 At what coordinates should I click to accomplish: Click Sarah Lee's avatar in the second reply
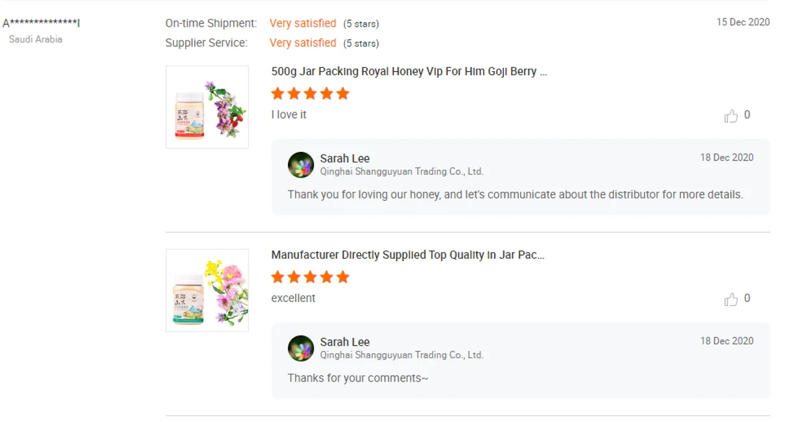point(301,348)
